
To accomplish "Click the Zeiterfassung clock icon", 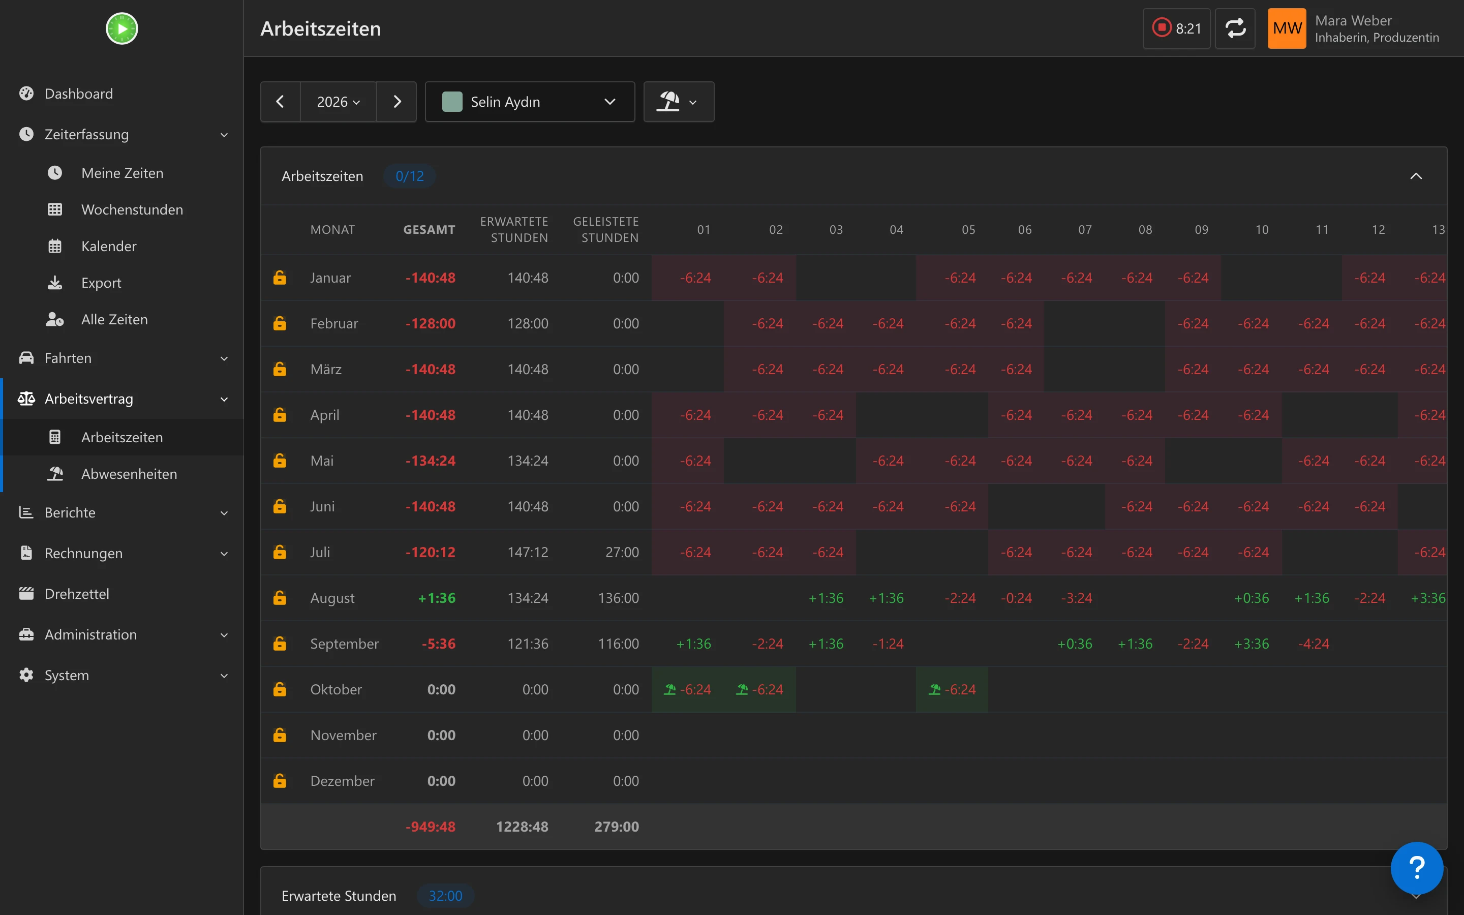I will pyautogui.click(x=26, y=134).
